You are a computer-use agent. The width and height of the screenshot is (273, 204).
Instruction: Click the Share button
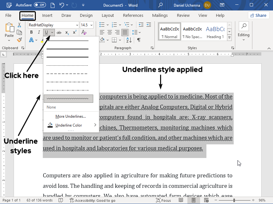[x=258, y=16]
